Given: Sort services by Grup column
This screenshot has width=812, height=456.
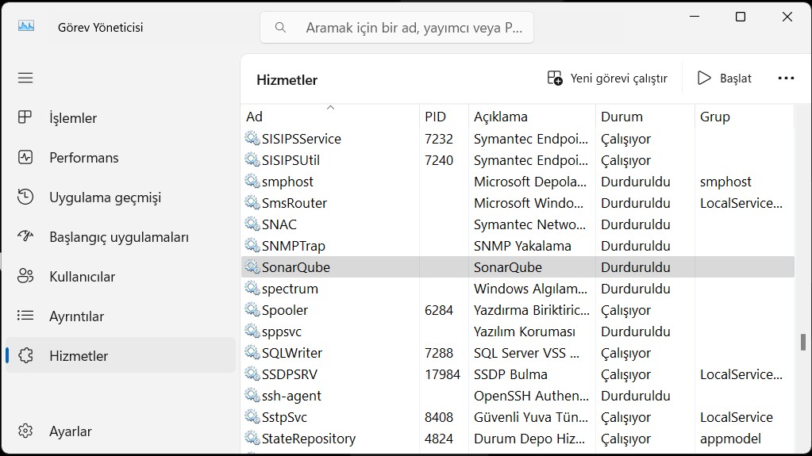Looking at the screenshot, I should tap(745, 117).
